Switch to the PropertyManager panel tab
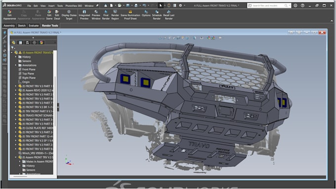This screenshot has height=189, width=336. pyautogui.click(x=20, y=42)
